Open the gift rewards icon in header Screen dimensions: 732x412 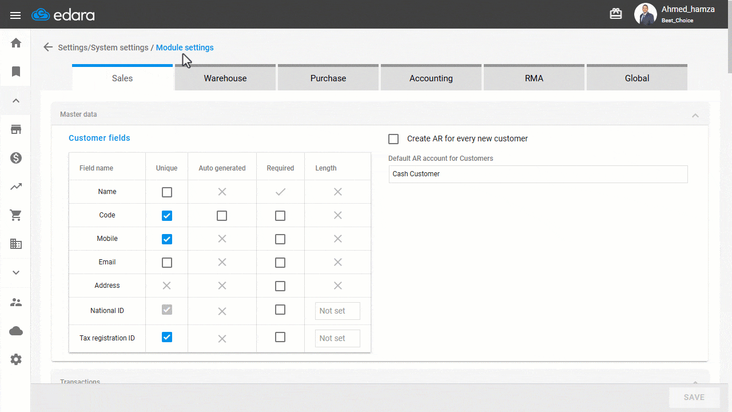click(616, 14)
